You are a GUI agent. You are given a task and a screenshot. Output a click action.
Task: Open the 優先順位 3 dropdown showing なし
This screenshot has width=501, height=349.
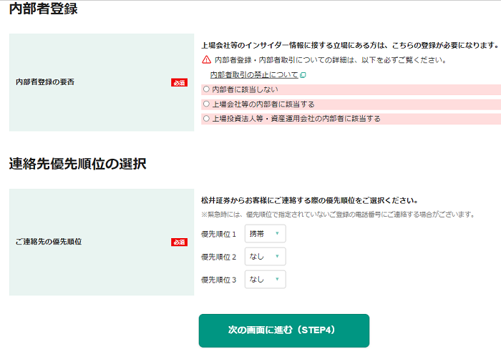coord(266,280)
